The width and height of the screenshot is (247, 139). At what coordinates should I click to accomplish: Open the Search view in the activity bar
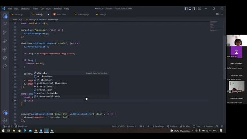click(5, 24)
